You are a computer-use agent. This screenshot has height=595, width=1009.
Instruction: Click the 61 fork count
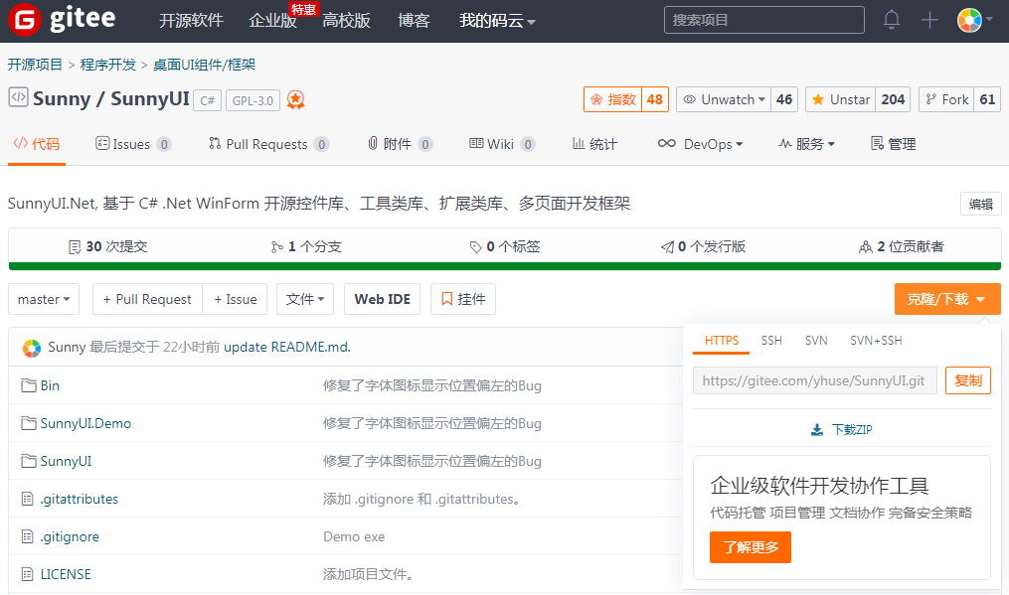click(x=987, y=99)
